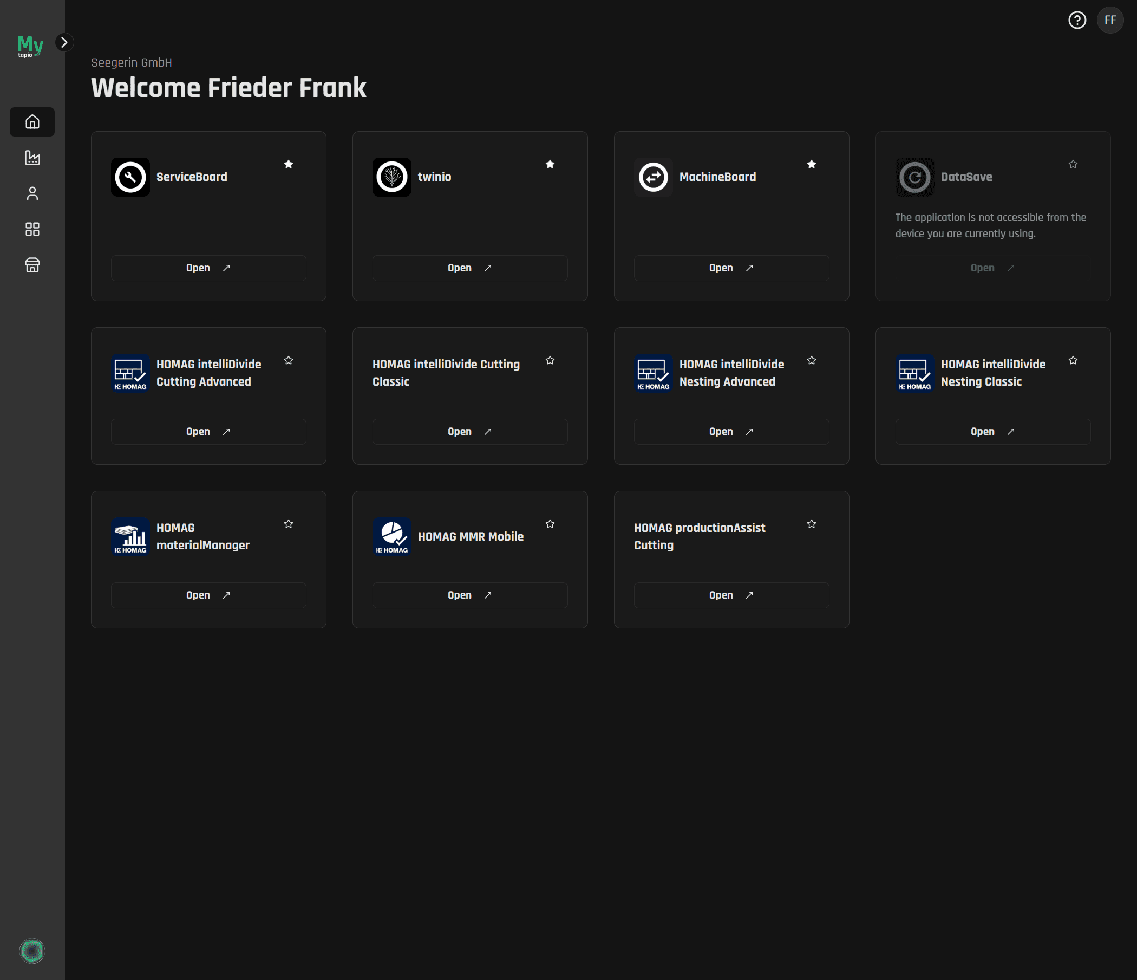
Task: Open the marketplace via the shop icon
Action: (32, 265)
